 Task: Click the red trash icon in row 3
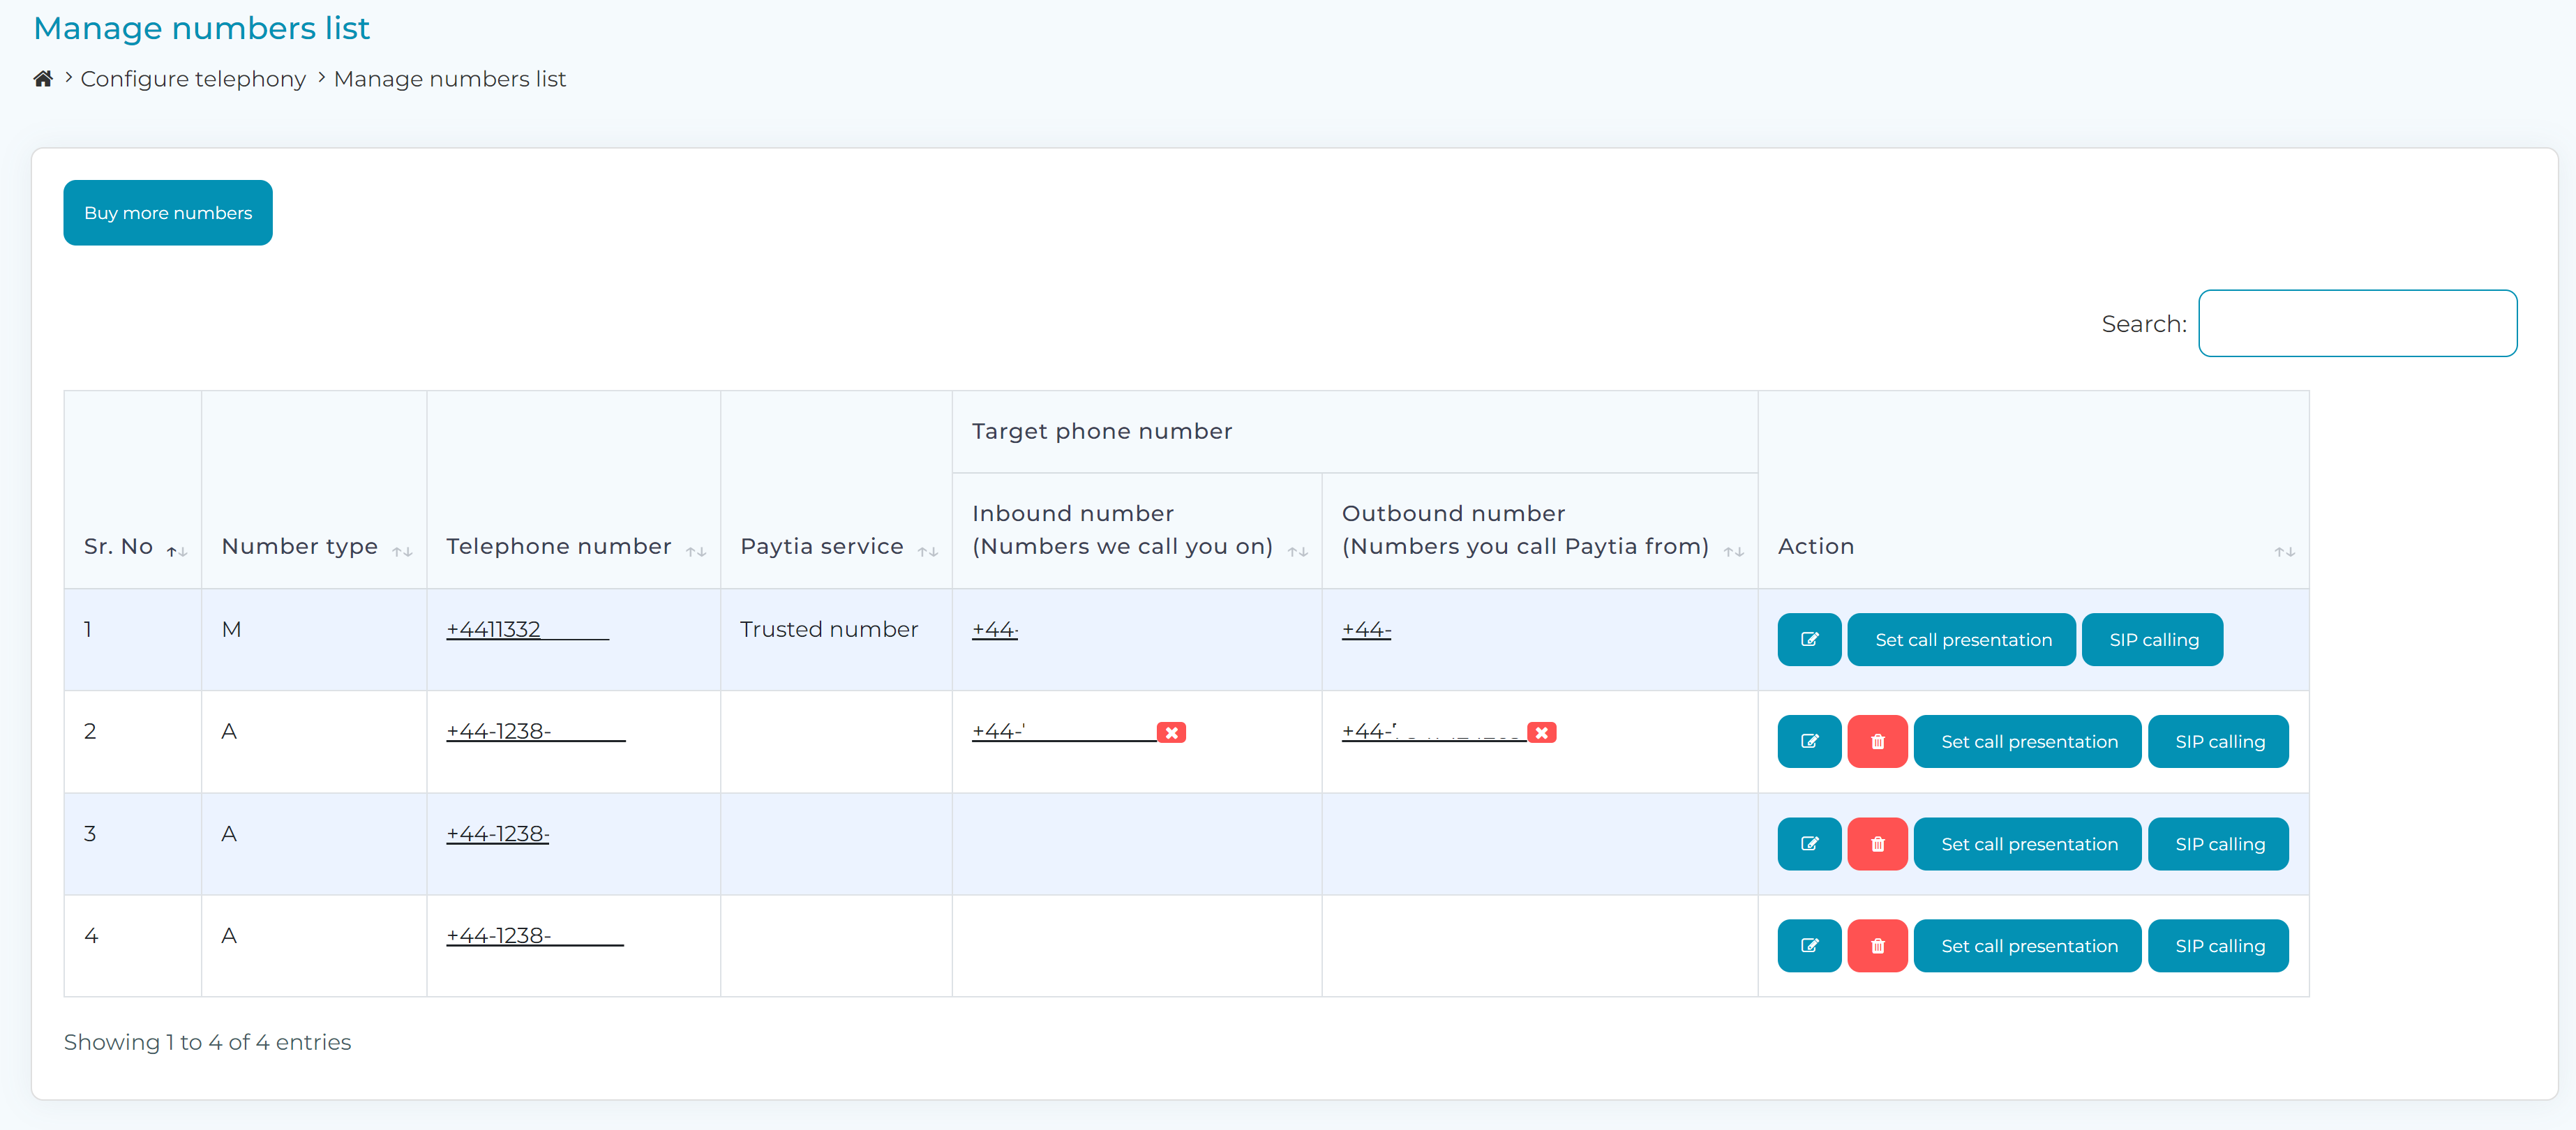point(1877,844)
